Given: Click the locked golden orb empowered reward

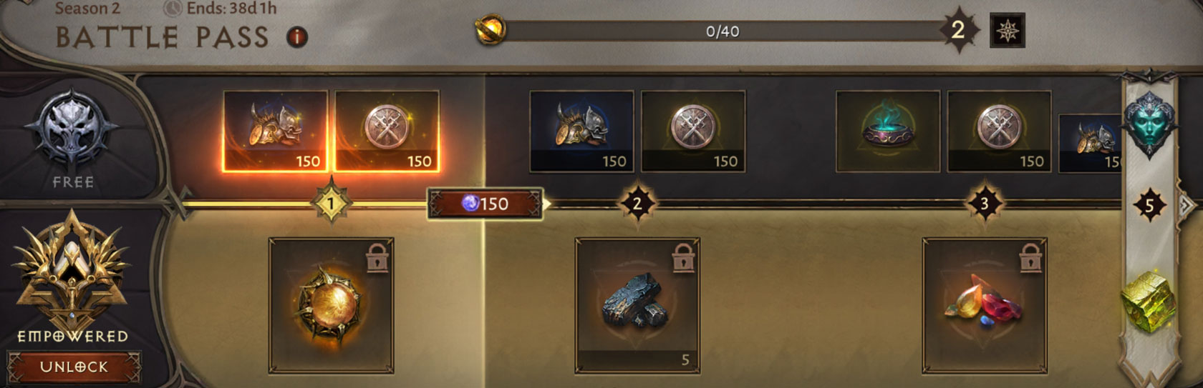Looking at the screenshot, I should click(331, 306).
